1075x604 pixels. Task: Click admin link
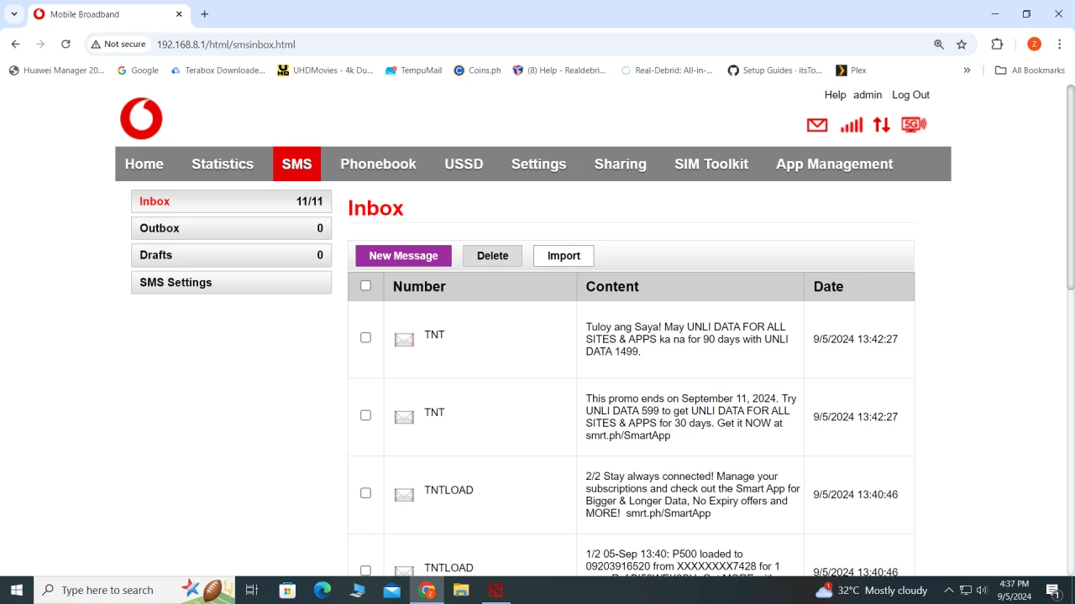tap(868, 95)
